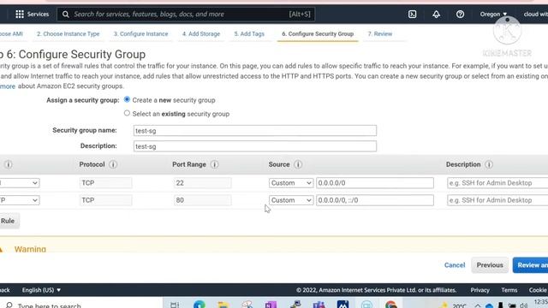548x308 pixels.
Task: Click Review and Launch button
Action: point(530,265)
